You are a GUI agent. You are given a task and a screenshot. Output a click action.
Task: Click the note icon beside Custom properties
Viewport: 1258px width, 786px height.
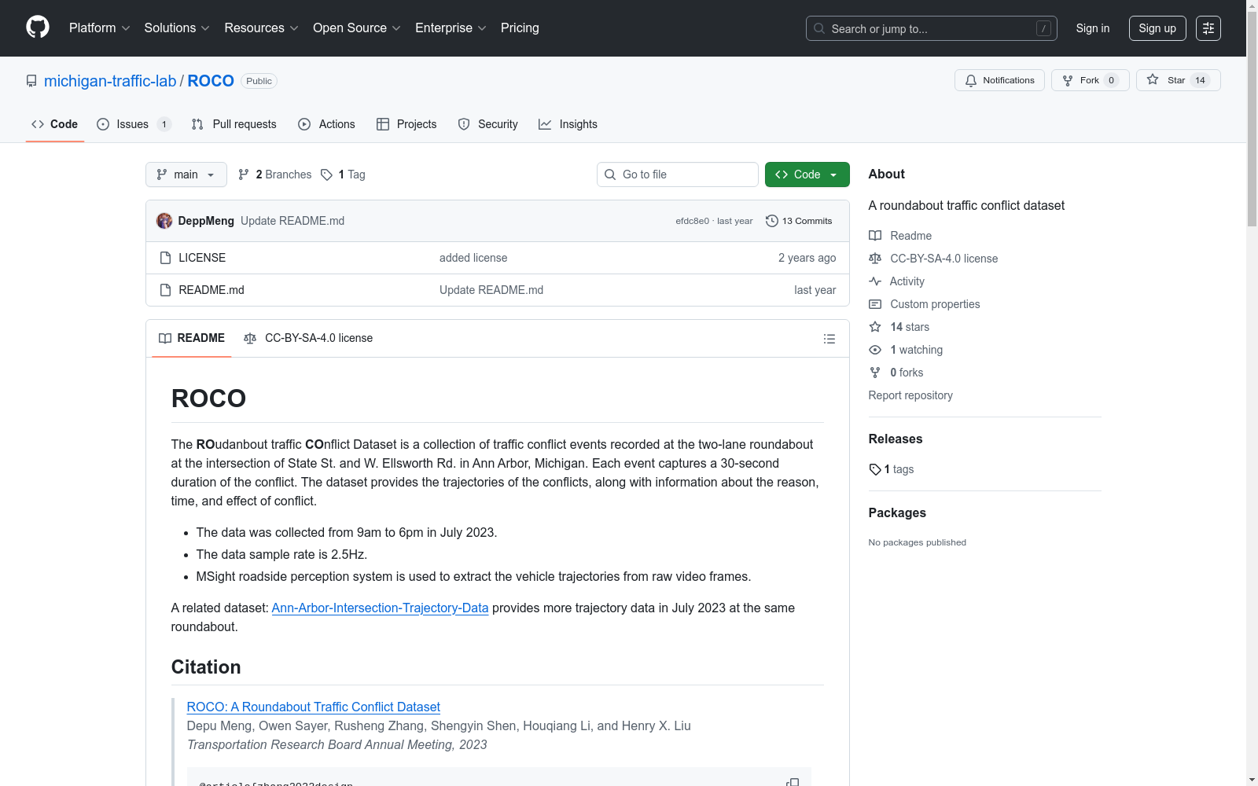[x=875, y=304]
